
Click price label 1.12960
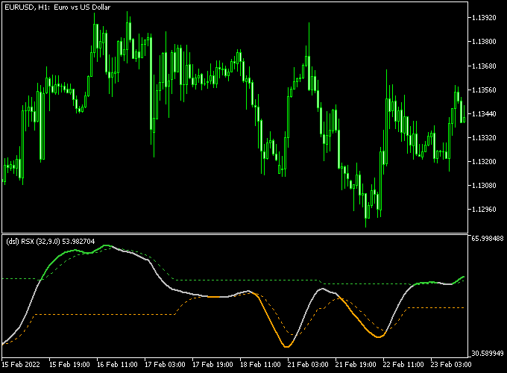(x=484, y=210)
